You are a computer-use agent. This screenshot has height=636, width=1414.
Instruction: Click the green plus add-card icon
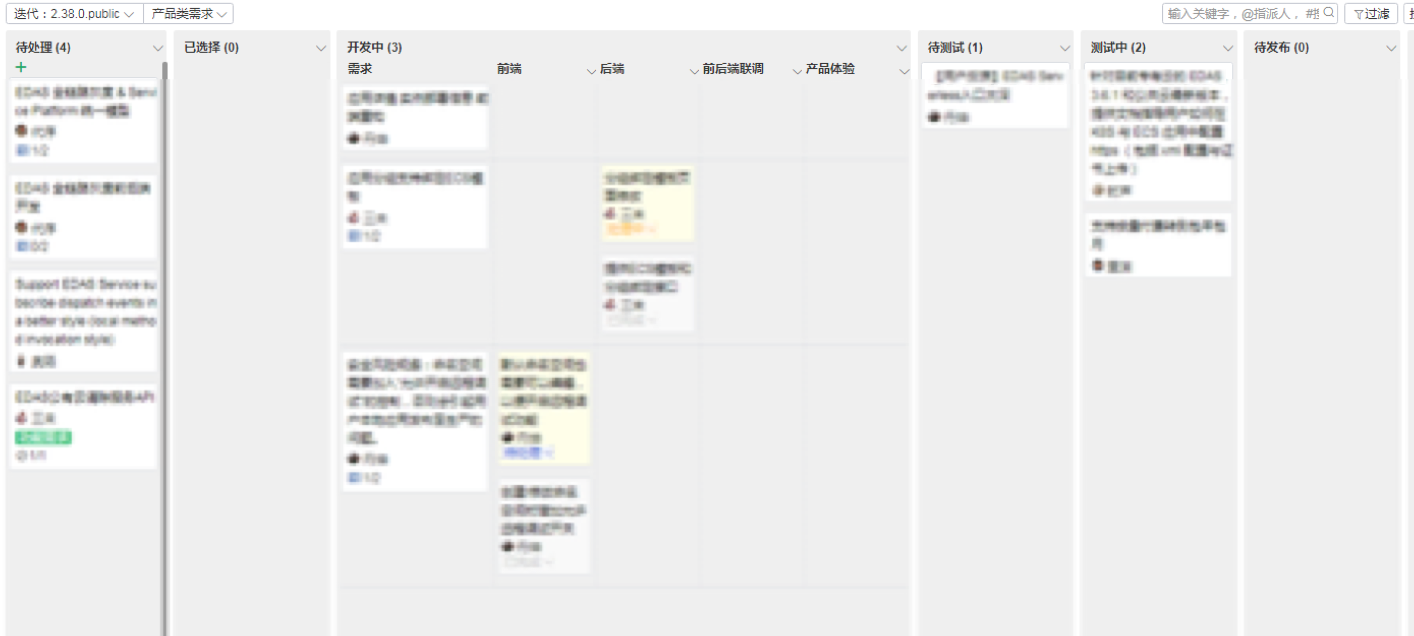tap(21, 67)
